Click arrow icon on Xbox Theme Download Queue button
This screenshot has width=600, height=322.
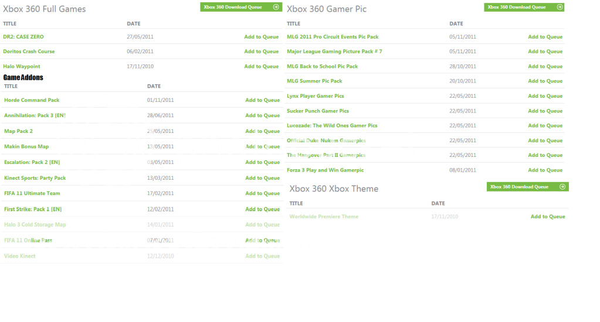562,187
